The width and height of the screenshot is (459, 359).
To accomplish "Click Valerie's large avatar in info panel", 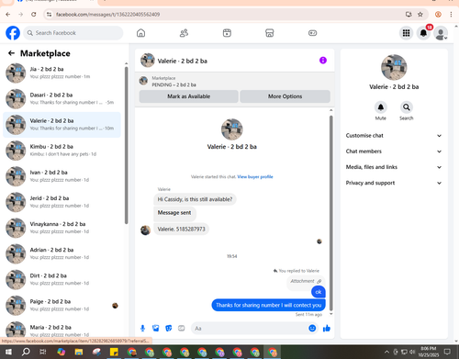I will (394, 68).
